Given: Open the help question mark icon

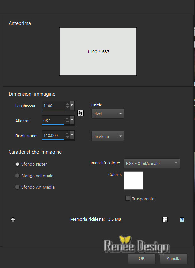Looking at the screenshot, I should [x=182, y=220].
